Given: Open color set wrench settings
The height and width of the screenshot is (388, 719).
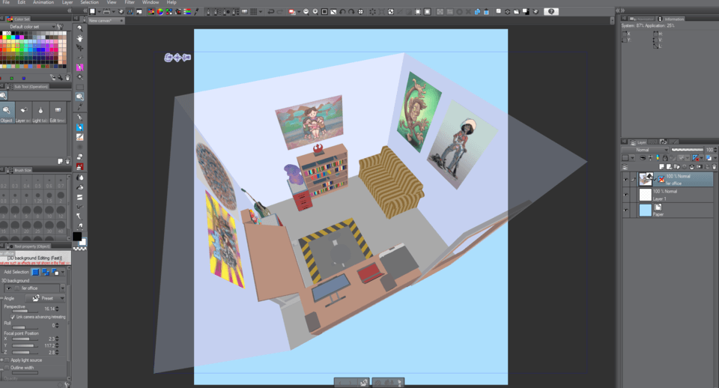Looking at the screenshot, I should tap(60, 27).
